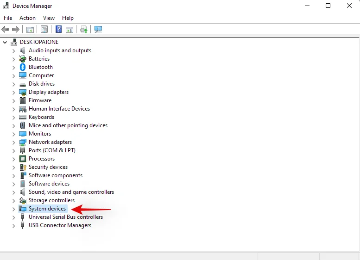The image size is (360, 260).
Task: Maximize the Device Manager window
Action: pos(328,6)
